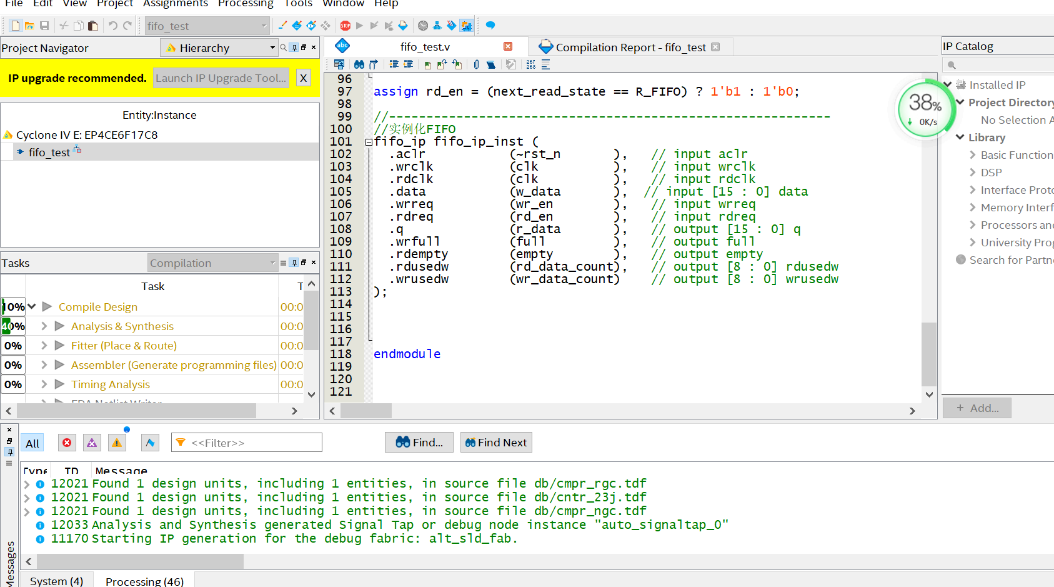This screenshot has height=587, width=1054.
Task: Click the blue speech bubble help icon
Action: pyautogui.click(x=490, y=26)
